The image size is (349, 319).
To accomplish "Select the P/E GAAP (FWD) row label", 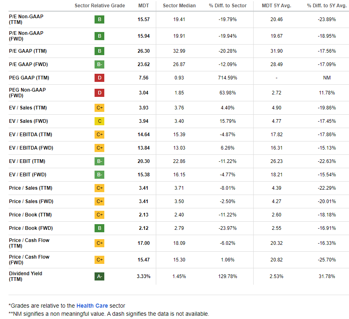I will pos(28,64).
